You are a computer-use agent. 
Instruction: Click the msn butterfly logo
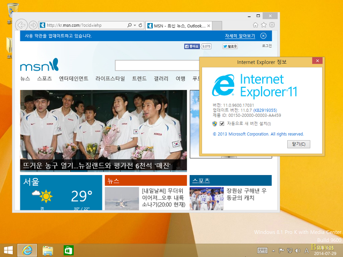tap(39, 65)
